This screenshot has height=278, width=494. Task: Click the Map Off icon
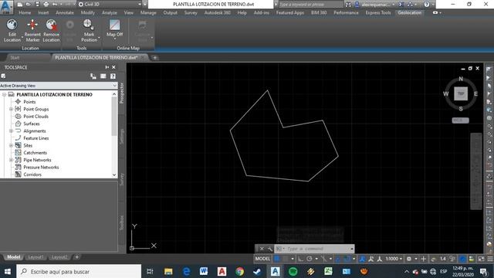(x=114, y=25)
